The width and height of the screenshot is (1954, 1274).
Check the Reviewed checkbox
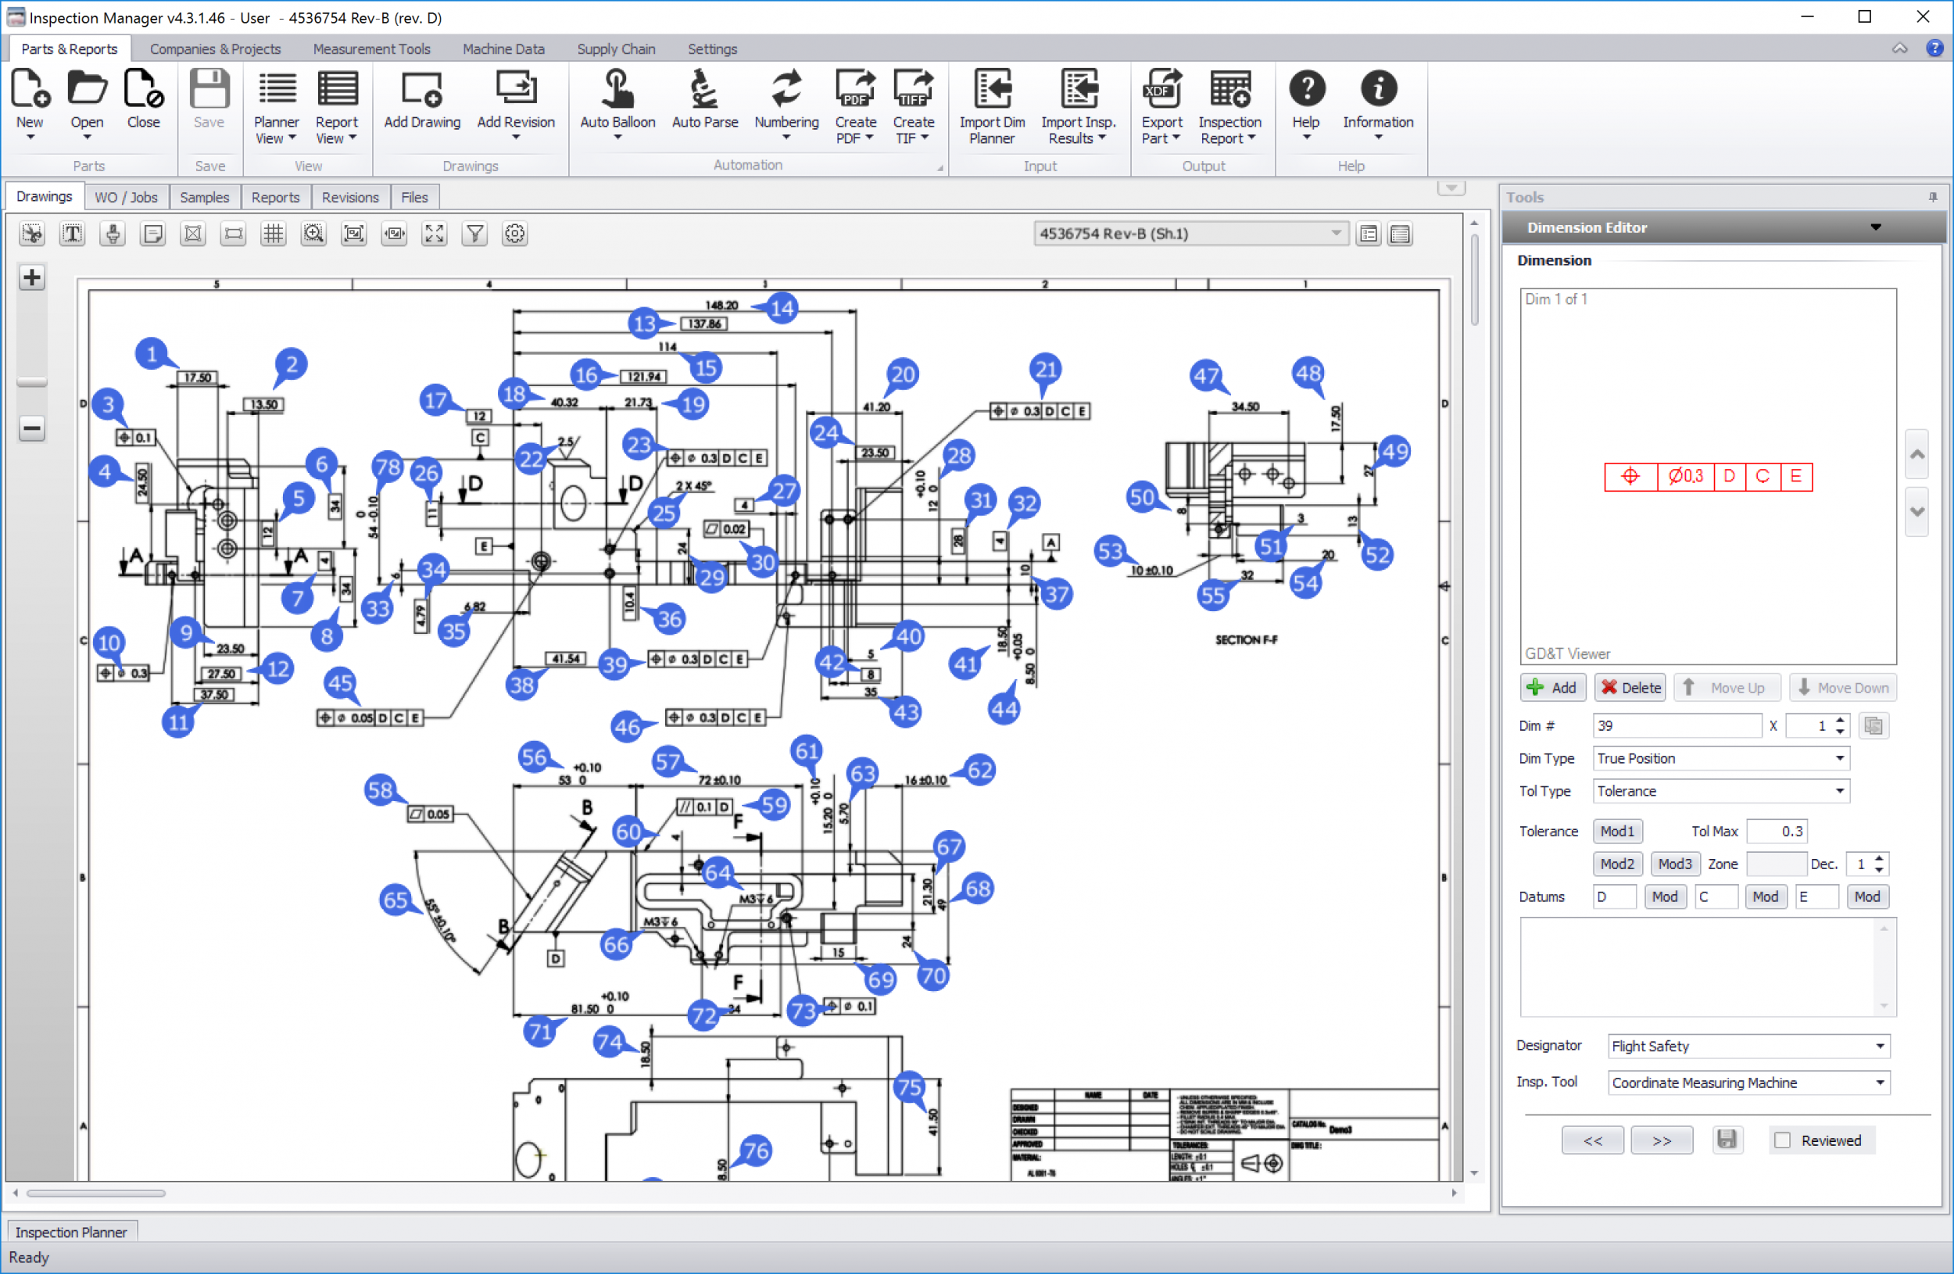point(1781,1140)
